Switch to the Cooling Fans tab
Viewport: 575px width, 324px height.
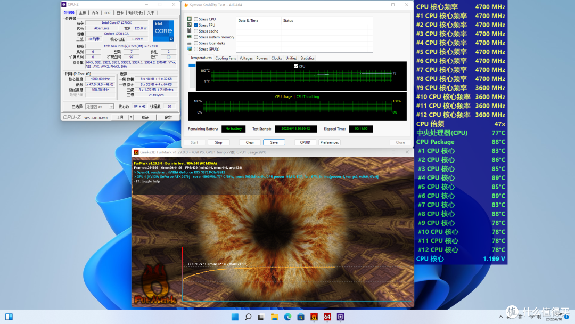226,58
